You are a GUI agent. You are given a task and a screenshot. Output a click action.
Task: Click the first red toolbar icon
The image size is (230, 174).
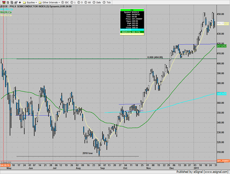click(2, 2)
